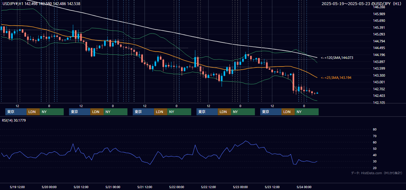
Task: Click price level 145.690 on axis
Action: [379, 21]
